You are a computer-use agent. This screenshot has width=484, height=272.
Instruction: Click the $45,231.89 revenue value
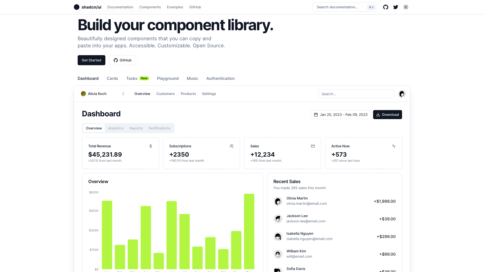[x=105, y=154]
